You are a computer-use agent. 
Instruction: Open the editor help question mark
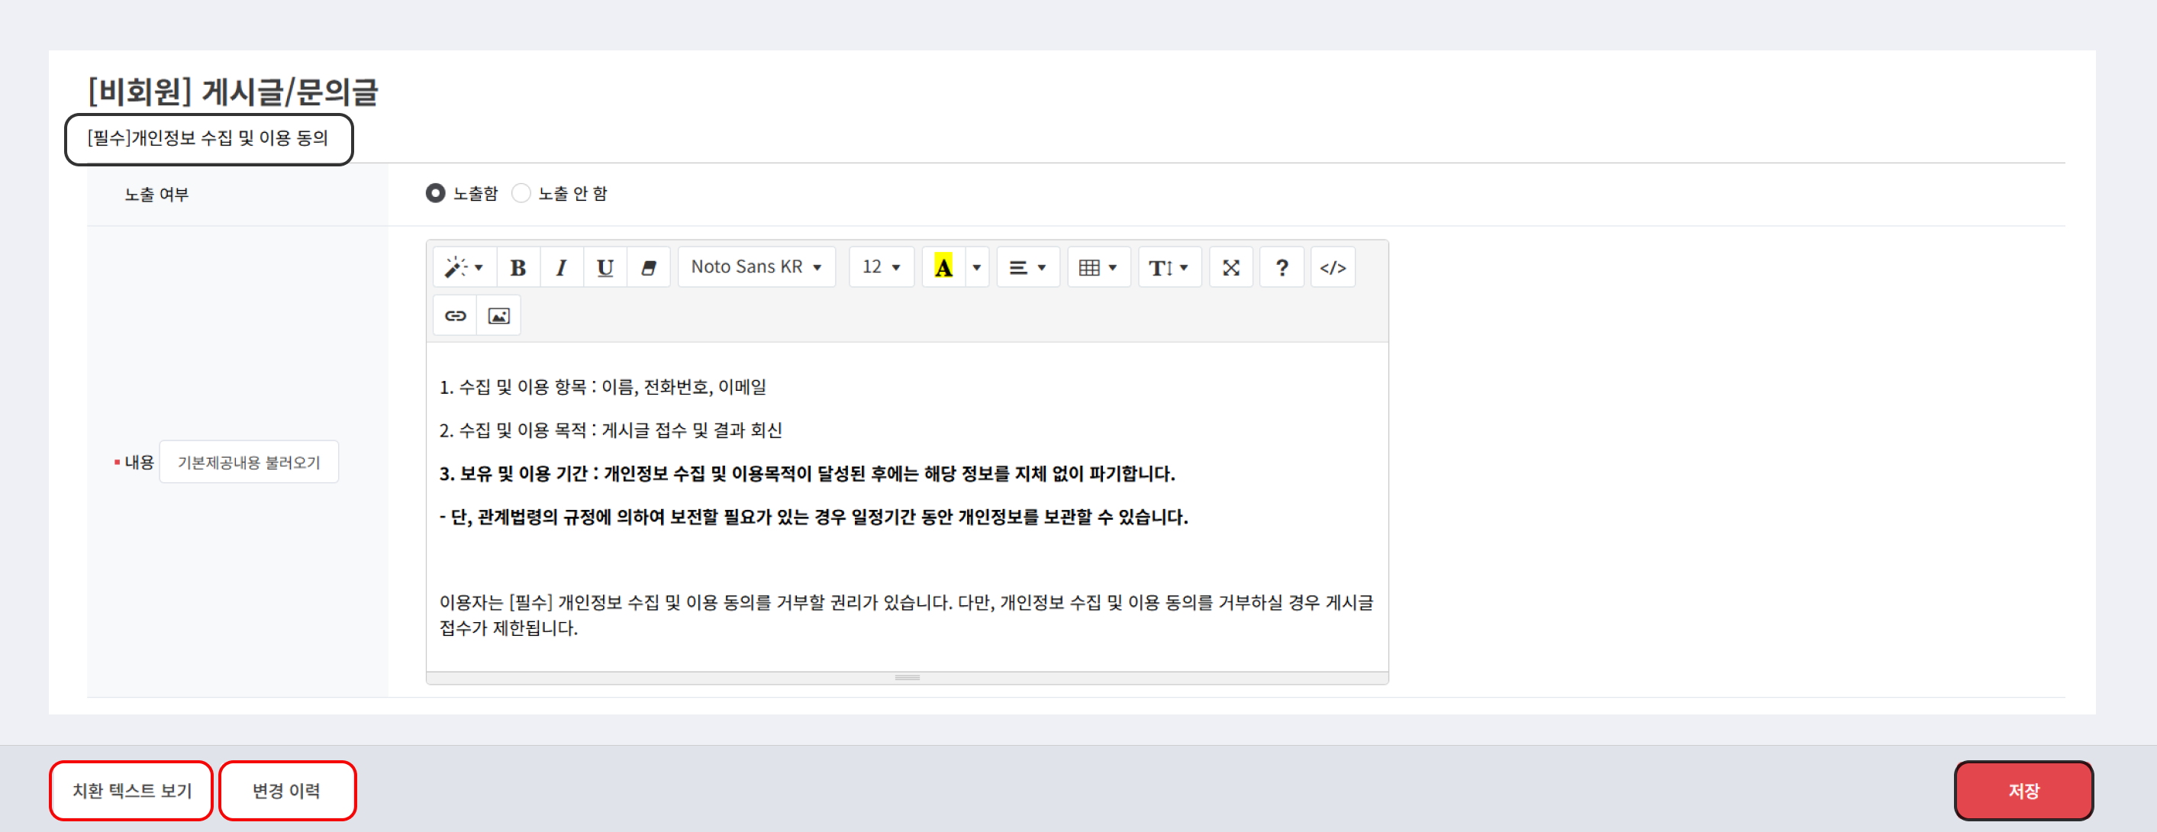1281,268
